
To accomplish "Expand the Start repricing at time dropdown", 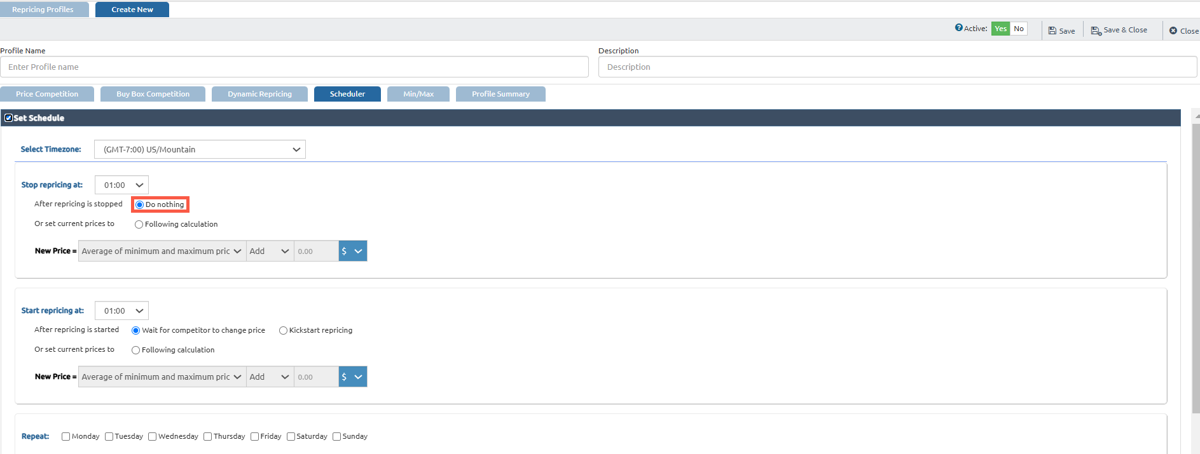I will click(121, 311).
